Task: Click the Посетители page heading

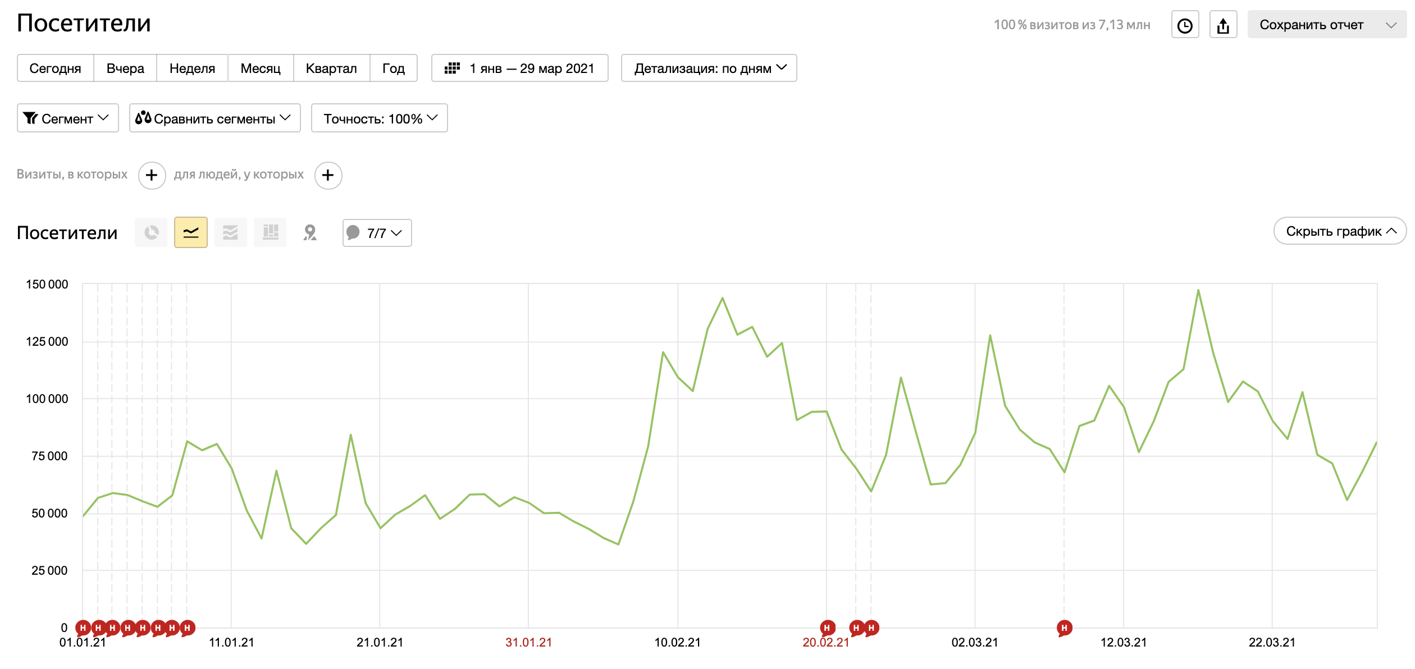Action: pos(84,23)
